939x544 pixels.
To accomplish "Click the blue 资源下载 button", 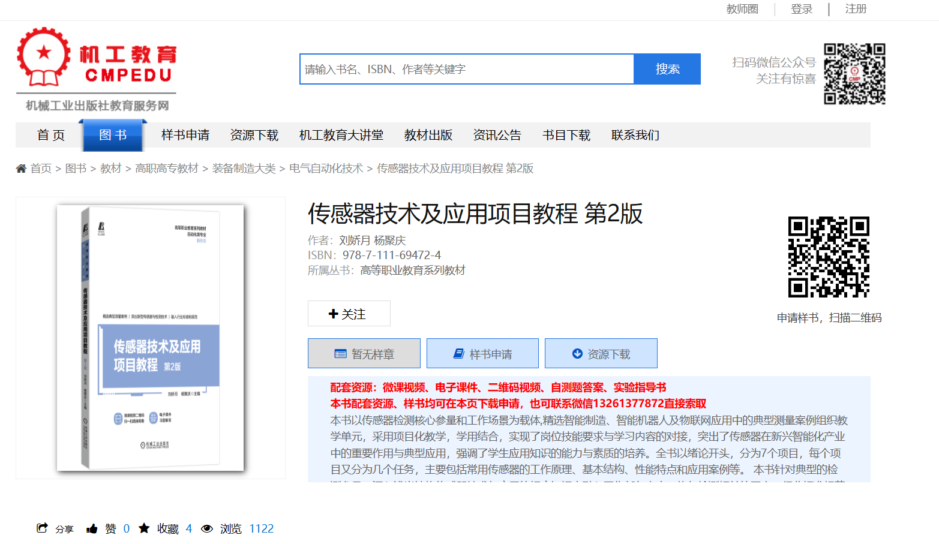I will click(601, 354).
